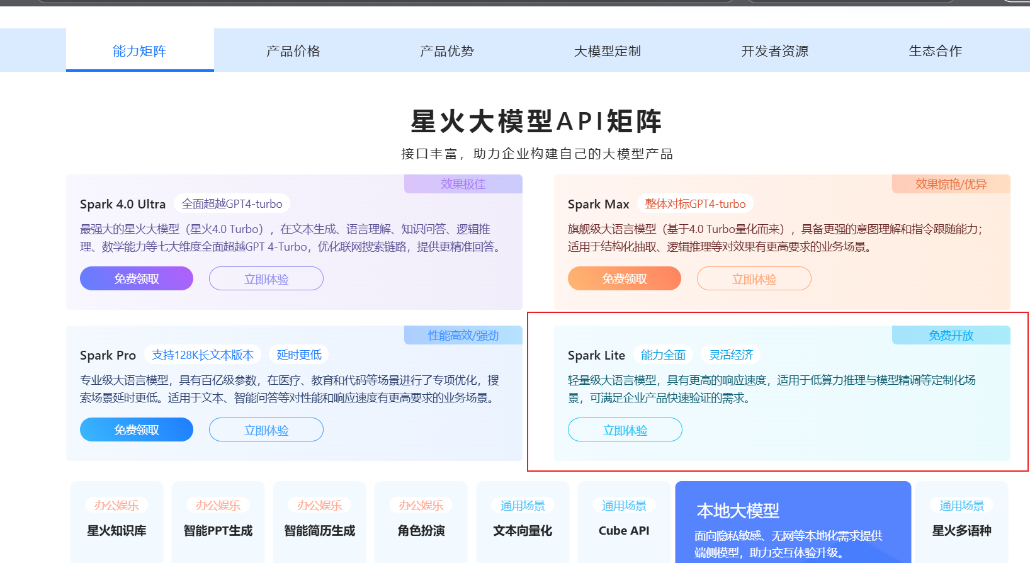Open the 智能简历生成 card
Screen dimensions: 1030x563
pyautogui.click(x=320, y=522)
